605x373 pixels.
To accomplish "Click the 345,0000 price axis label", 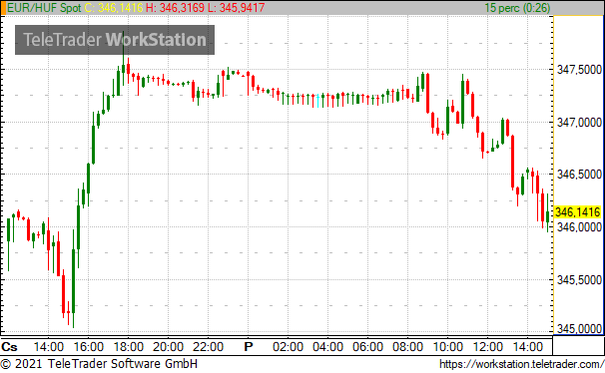I will 579,329.
